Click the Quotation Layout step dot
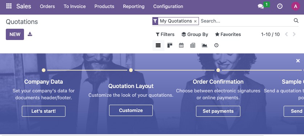 coord(131,70)
